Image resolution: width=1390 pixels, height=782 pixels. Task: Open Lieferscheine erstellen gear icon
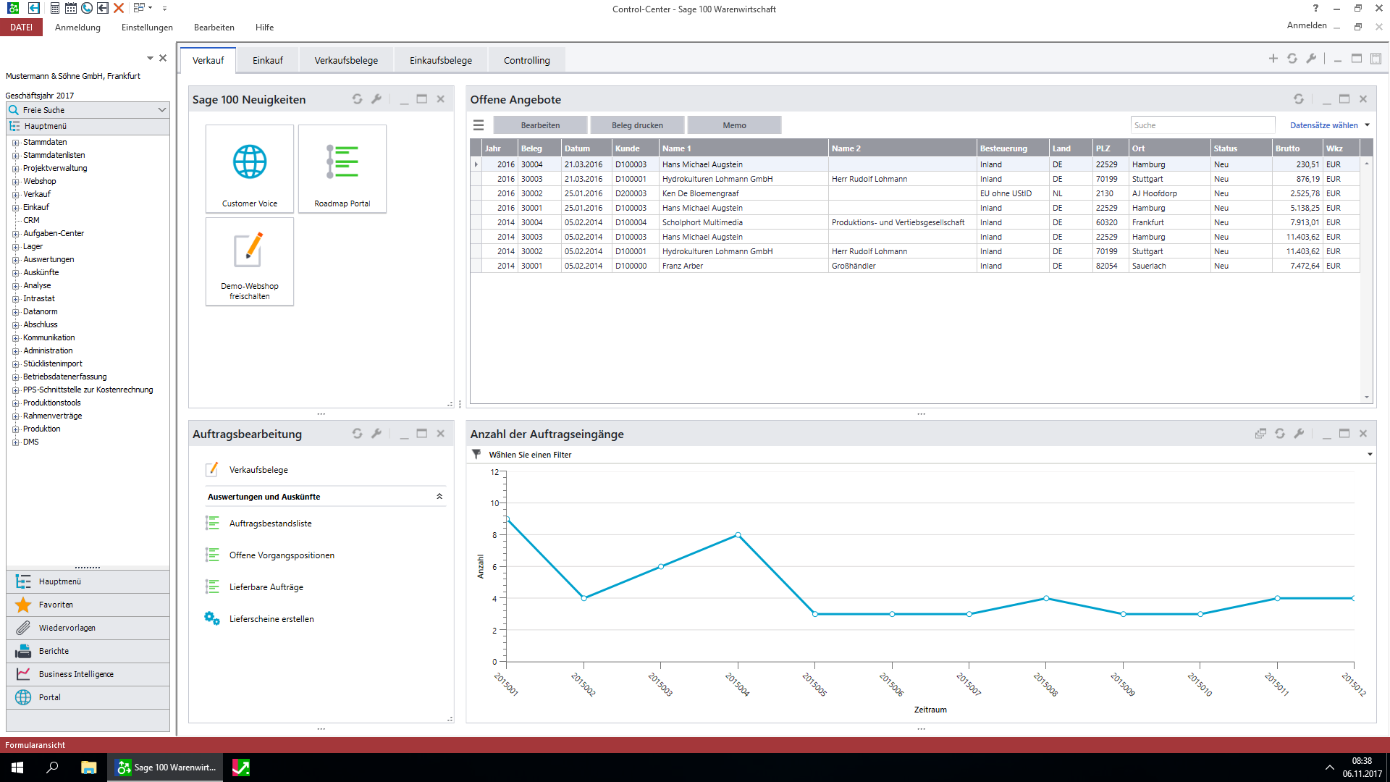(x=211, y=618)
